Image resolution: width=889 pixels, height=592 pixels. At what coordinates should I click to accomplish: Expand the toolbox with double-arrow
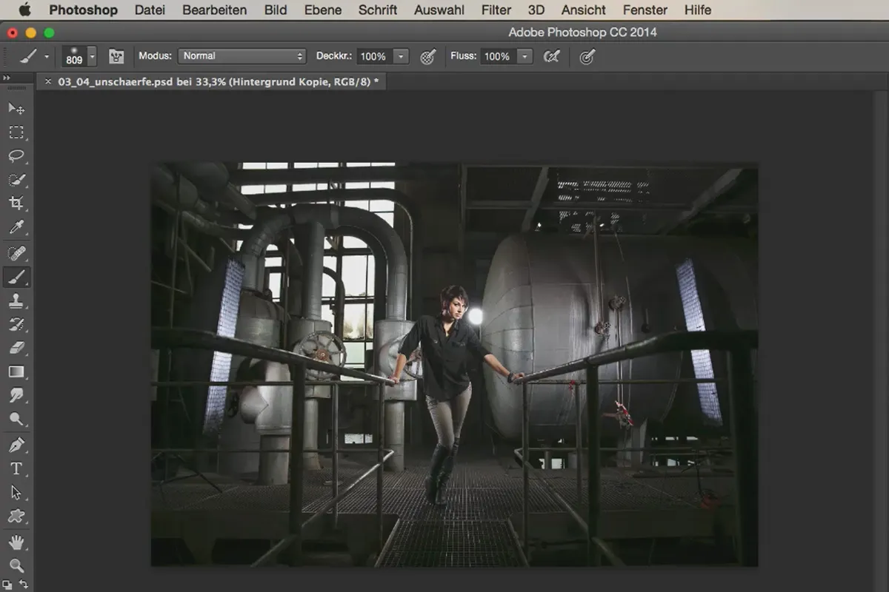7,78
